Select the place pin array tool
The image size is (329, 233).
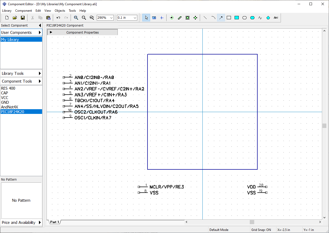click(188, 18)
